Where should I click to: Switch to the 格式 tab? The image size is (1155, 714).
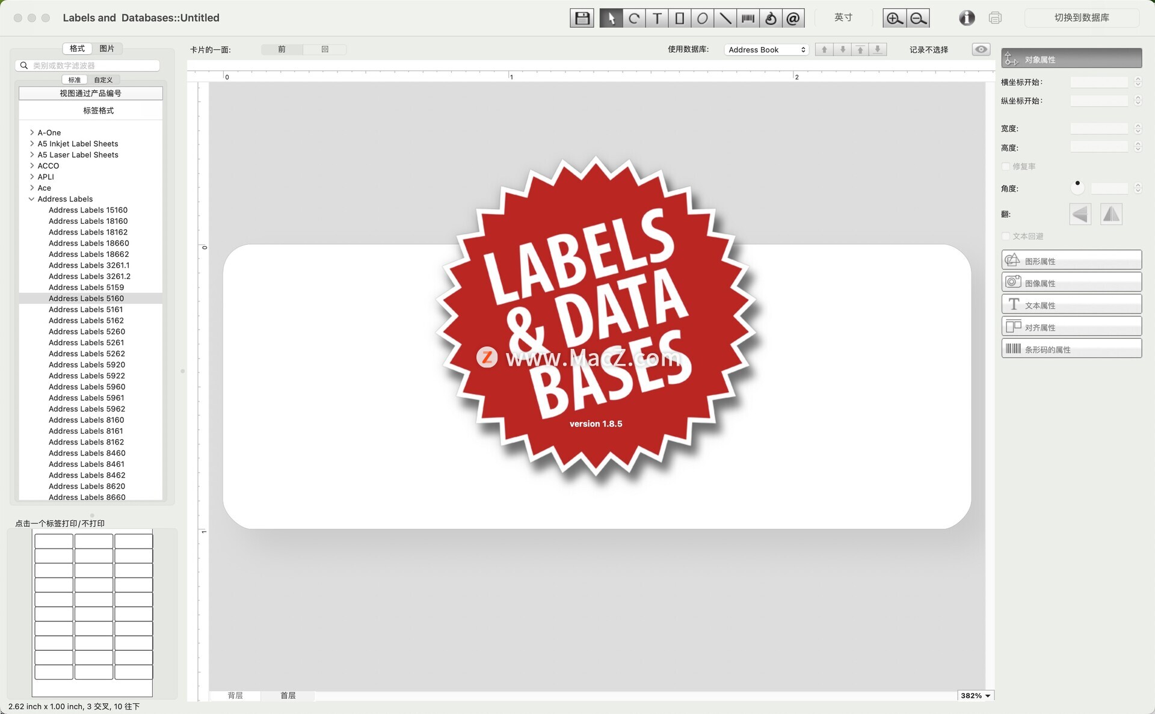(77, 48)
